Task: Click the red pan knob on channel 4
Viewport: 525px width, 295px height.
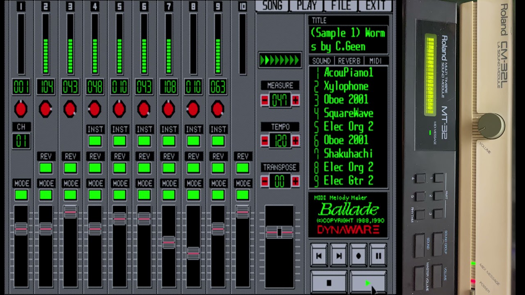Action: click(x=95, y=109)
